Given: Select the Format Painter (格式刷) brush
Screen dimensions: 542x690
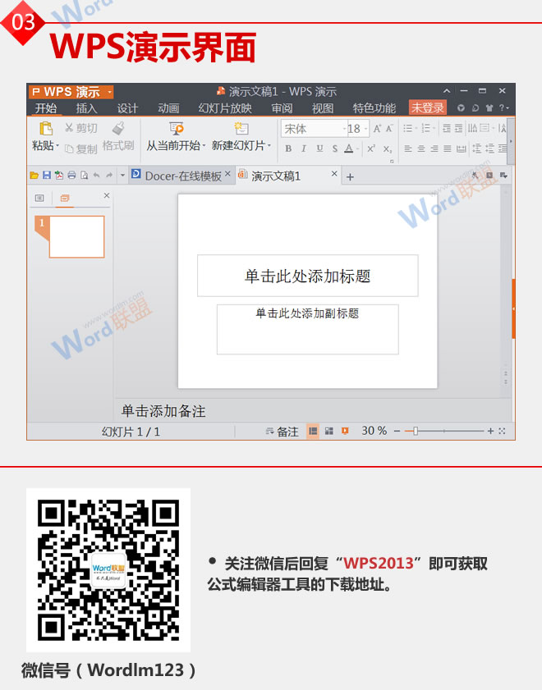Looking at the screenshot, I should click(118, 128).
